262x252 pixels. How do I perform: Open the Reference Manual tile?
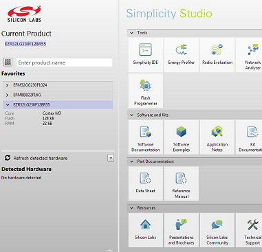click(x=182, y=183)
